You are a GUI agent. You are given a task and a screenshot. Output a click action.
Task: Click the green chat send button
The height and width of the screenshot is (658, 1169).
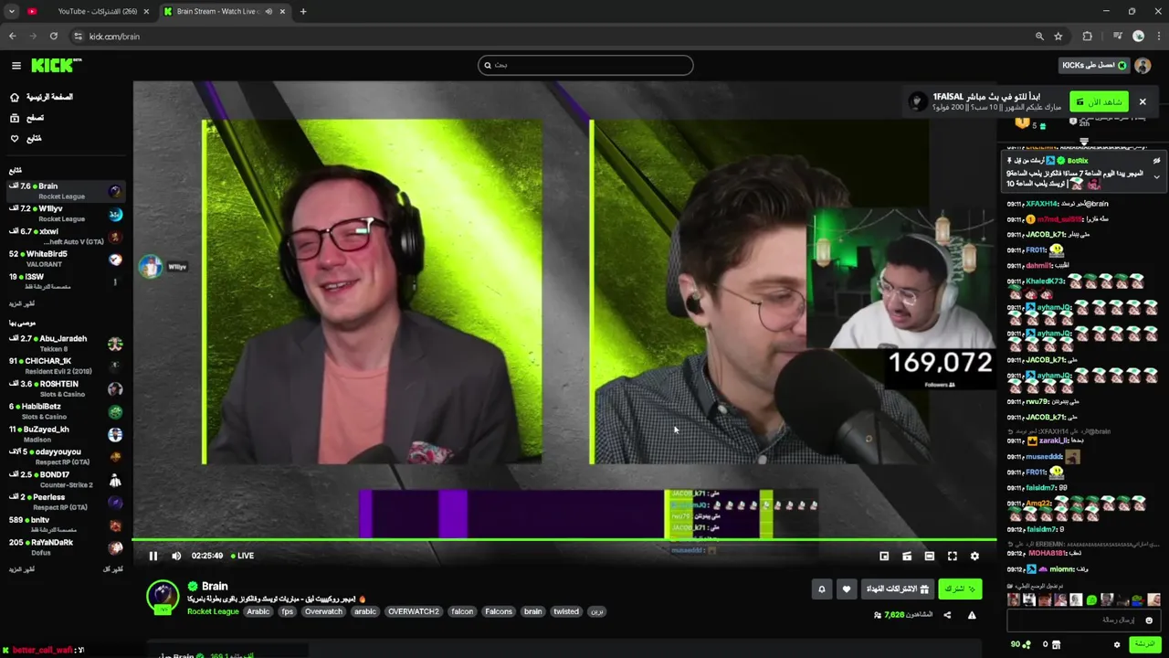tap(1144, 644)
